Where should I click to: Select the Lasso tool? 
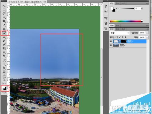pos(4,13)
